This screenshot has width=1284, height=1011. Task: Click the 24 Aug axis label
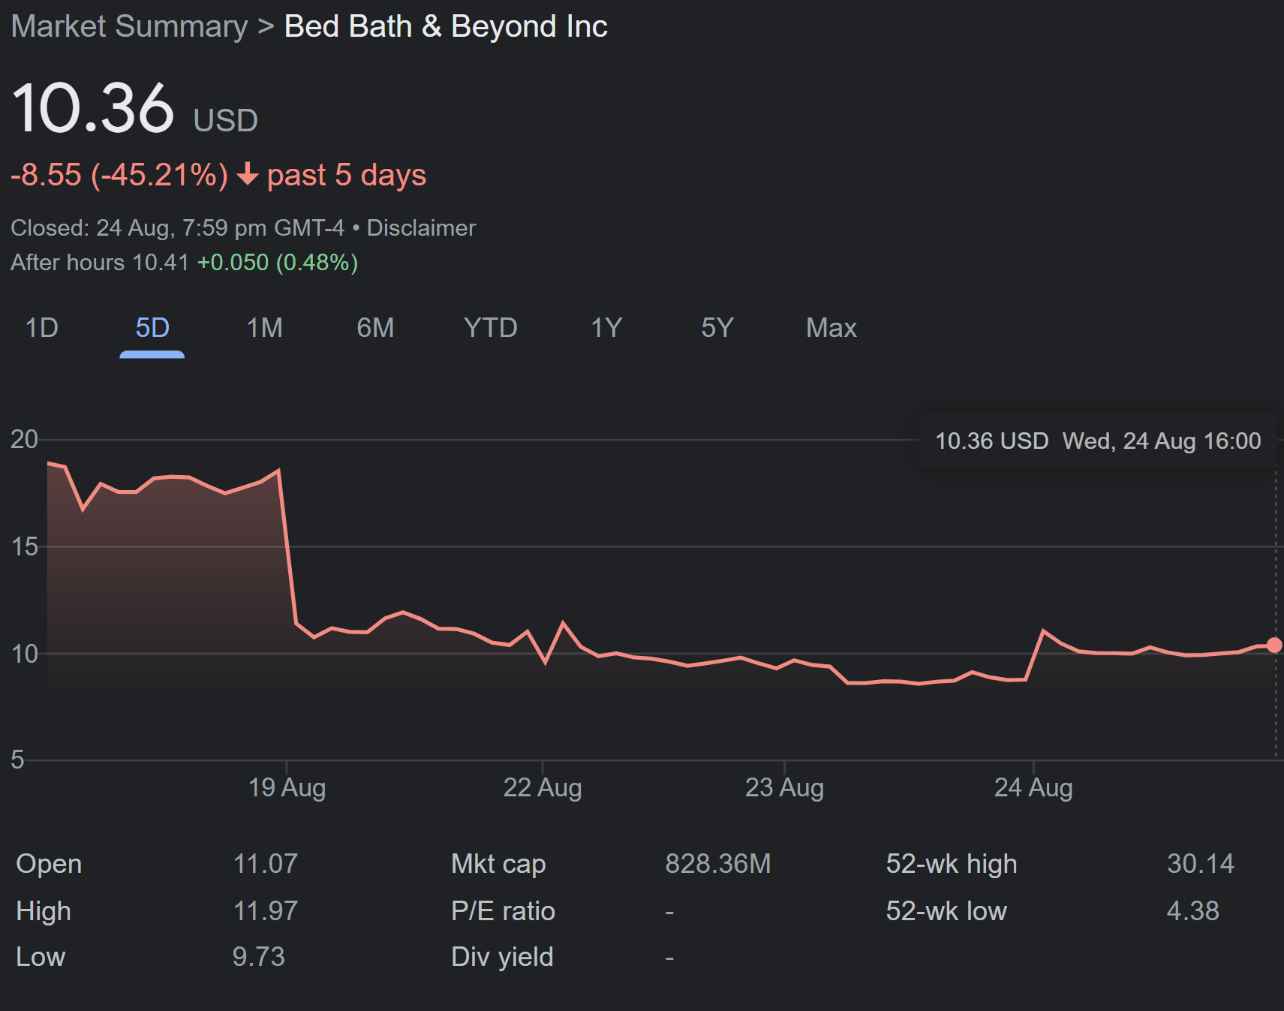tap(1035, 787)
